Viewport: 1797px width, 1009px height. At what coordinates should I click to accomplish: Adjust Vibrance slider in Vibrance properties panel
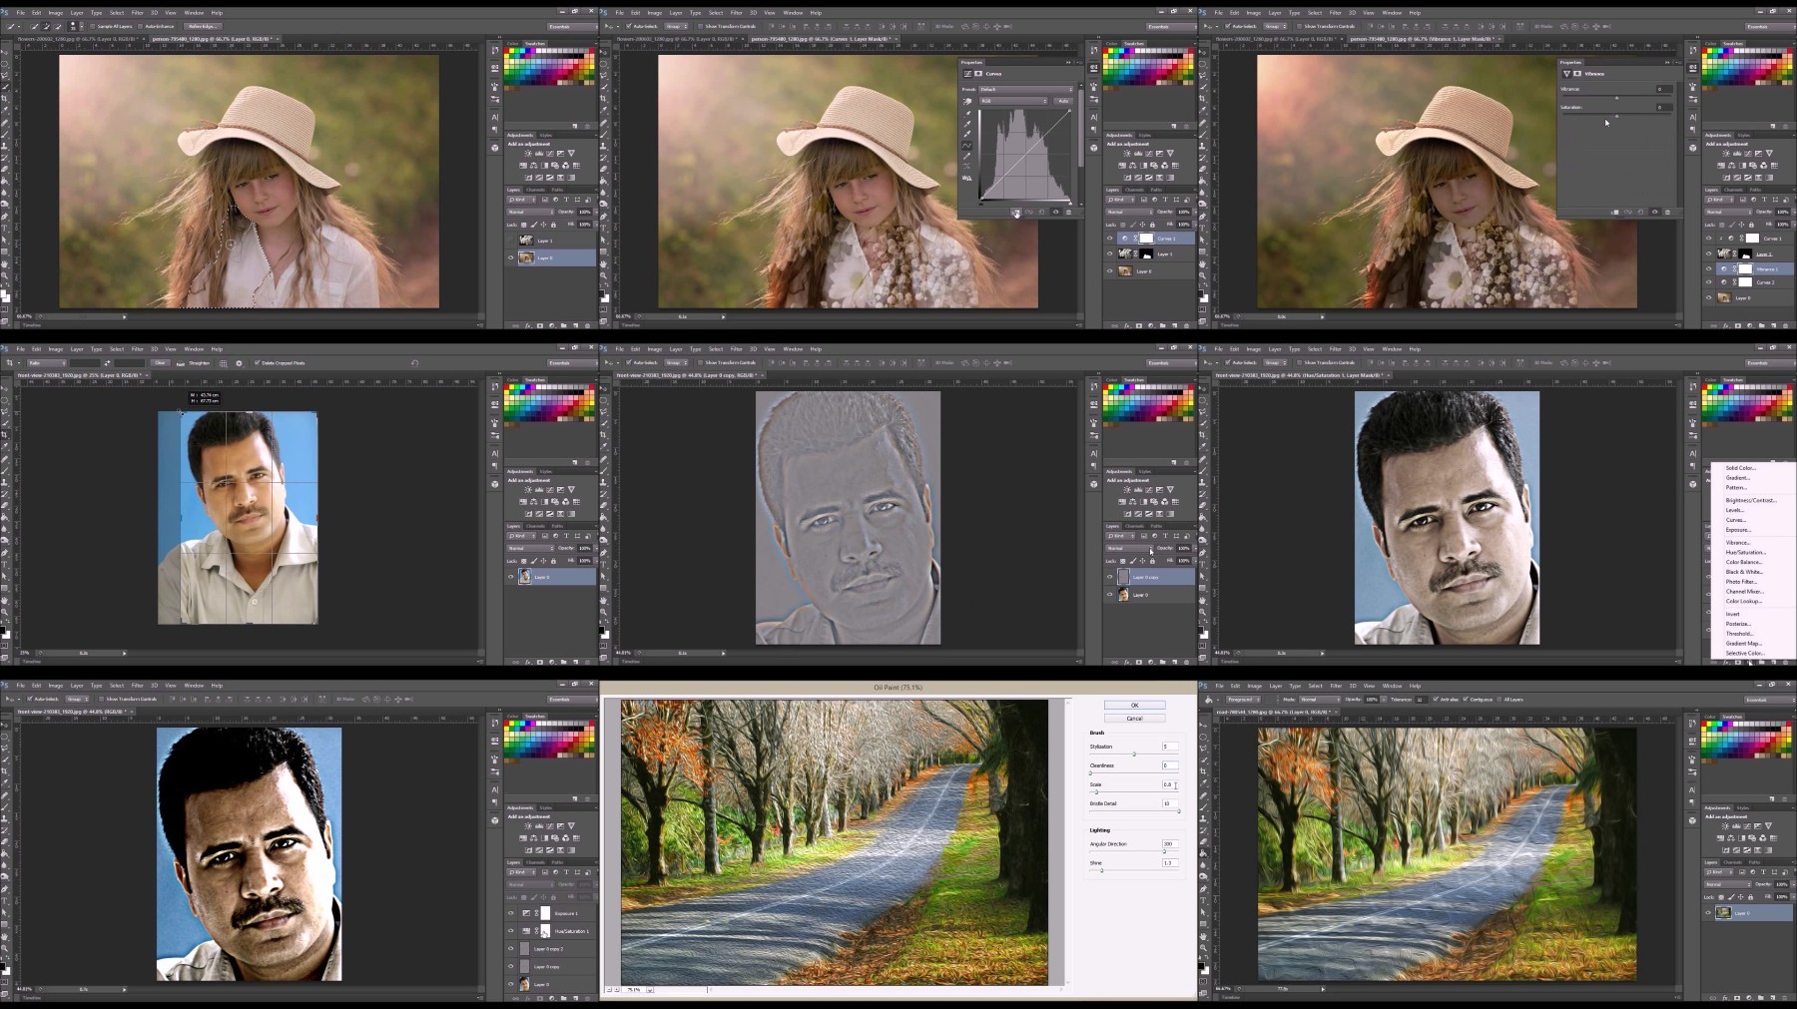[x=1617, y=98]
